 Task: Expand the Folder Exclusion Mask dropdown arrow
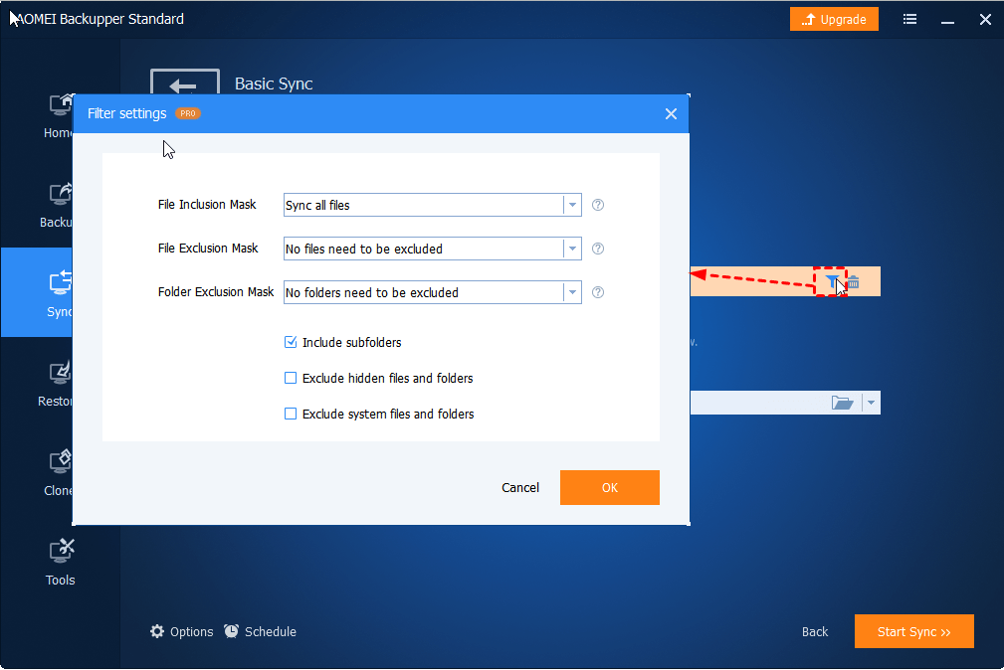coord(572,292)
